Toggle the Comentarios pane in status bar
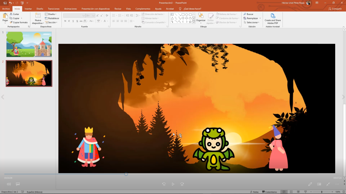This screenshot has height=194, width=346. pos(269,192)
